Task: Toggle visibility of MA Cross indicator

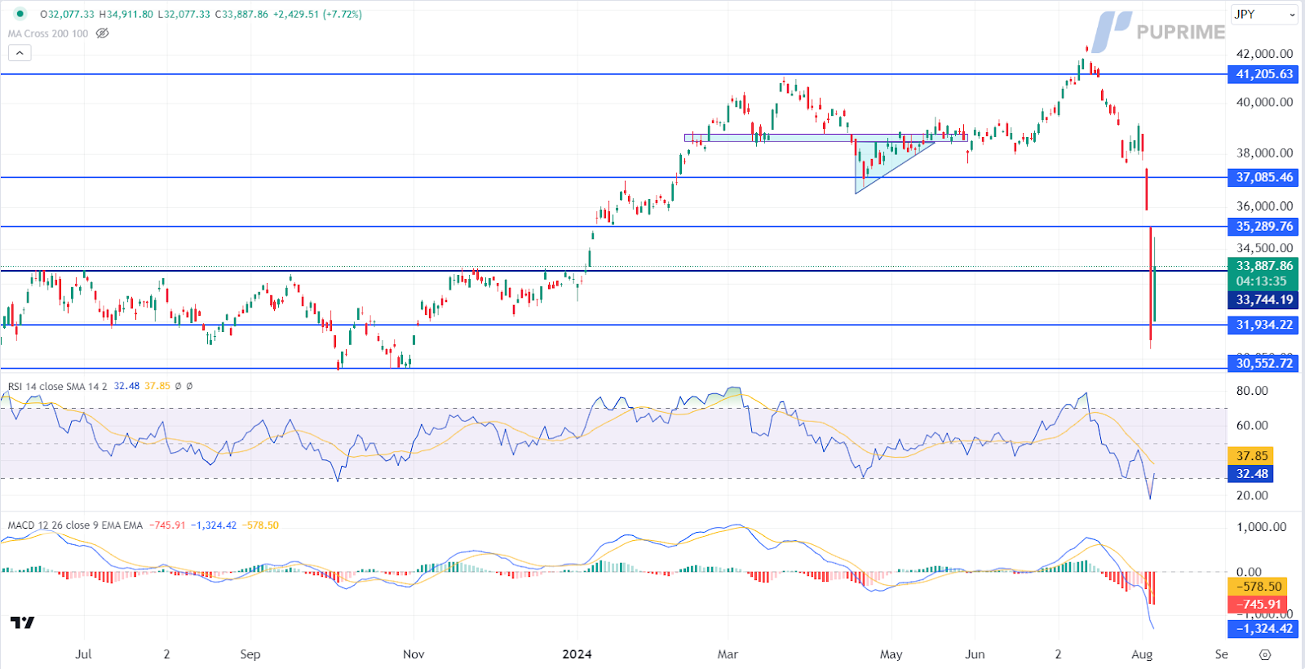Action: [x=102, y=33]
